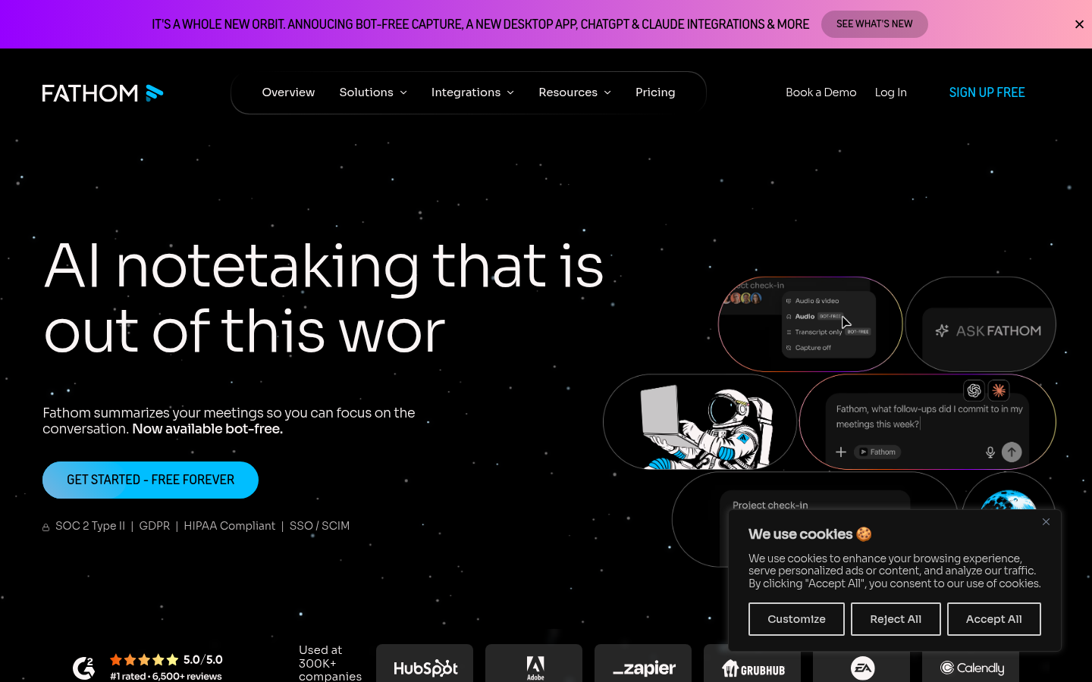Click Reject All cookies
1092x682 pixels.
pyautogui.click(x=896, y=619)
